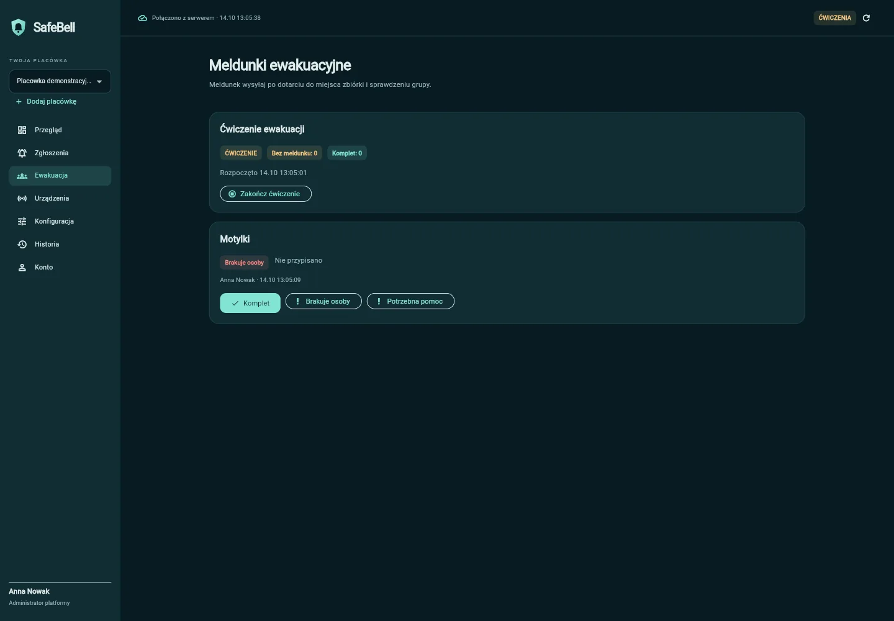
Task: Click the cloud connection status icon
Action: tap(142, 18)
